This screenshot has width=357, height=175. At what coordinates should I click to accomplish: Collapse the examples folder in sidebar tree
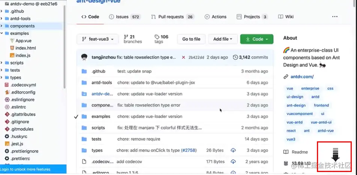[x=1, y=33]
